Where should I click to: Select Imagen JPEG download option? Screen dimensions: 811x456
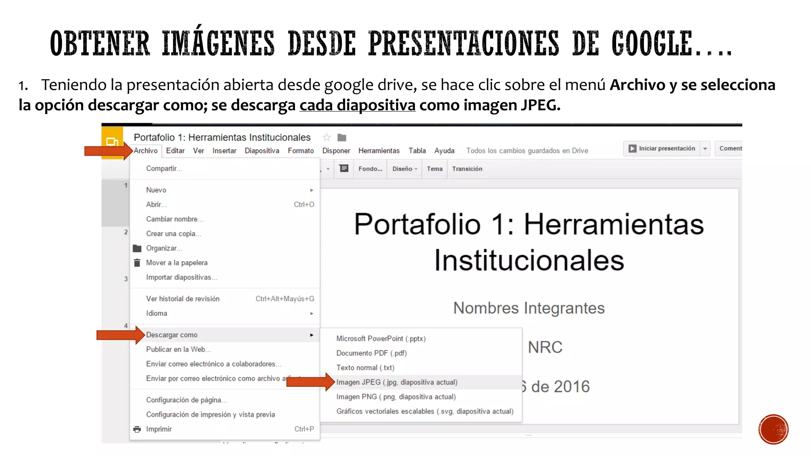[x=397, y=382]
